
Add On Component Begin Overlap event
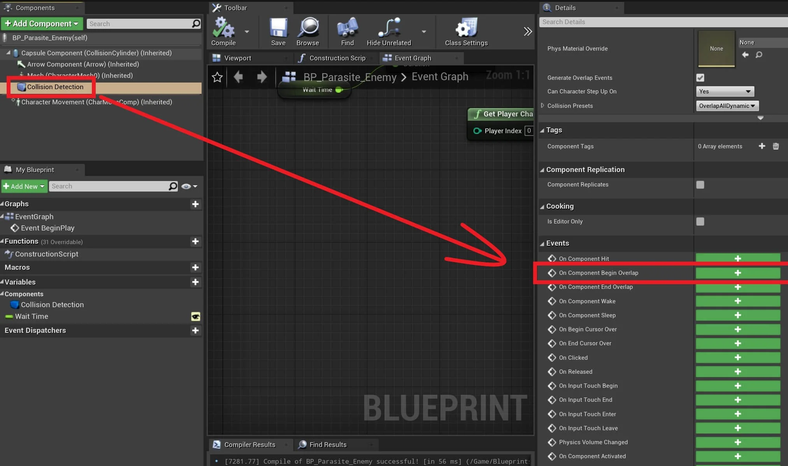(738, 273)
